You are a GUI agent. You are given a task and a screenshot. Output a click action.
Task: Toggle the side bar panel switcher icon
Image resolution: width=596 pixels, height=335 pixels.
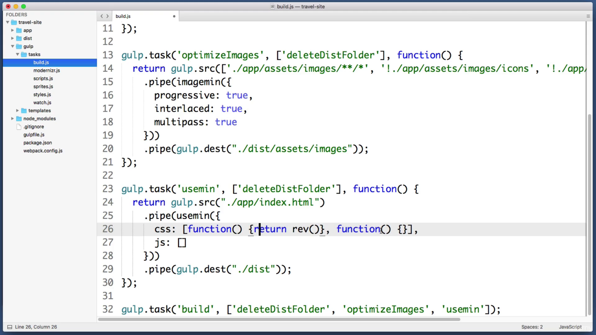[x=10, y=327]
